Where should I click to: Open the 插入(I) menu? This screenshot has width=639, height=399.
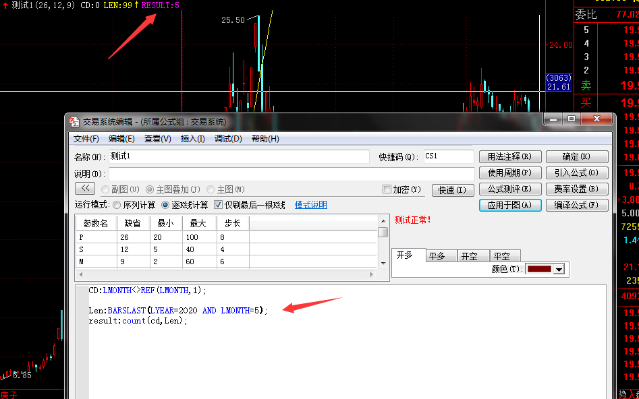coord(192,139)
